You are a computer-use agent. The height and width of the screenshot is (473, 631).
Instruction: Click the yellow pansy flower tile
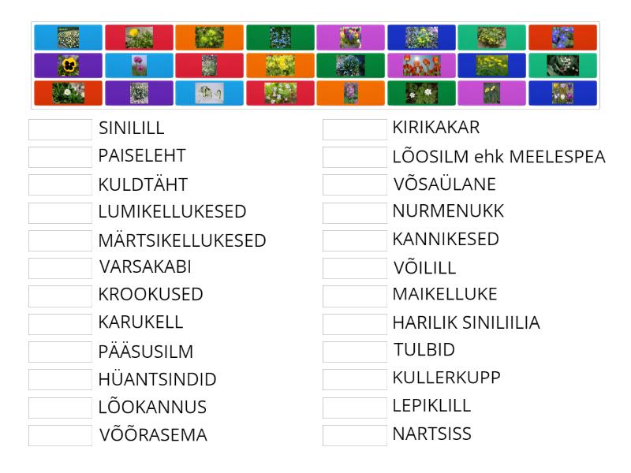[68, 65]
